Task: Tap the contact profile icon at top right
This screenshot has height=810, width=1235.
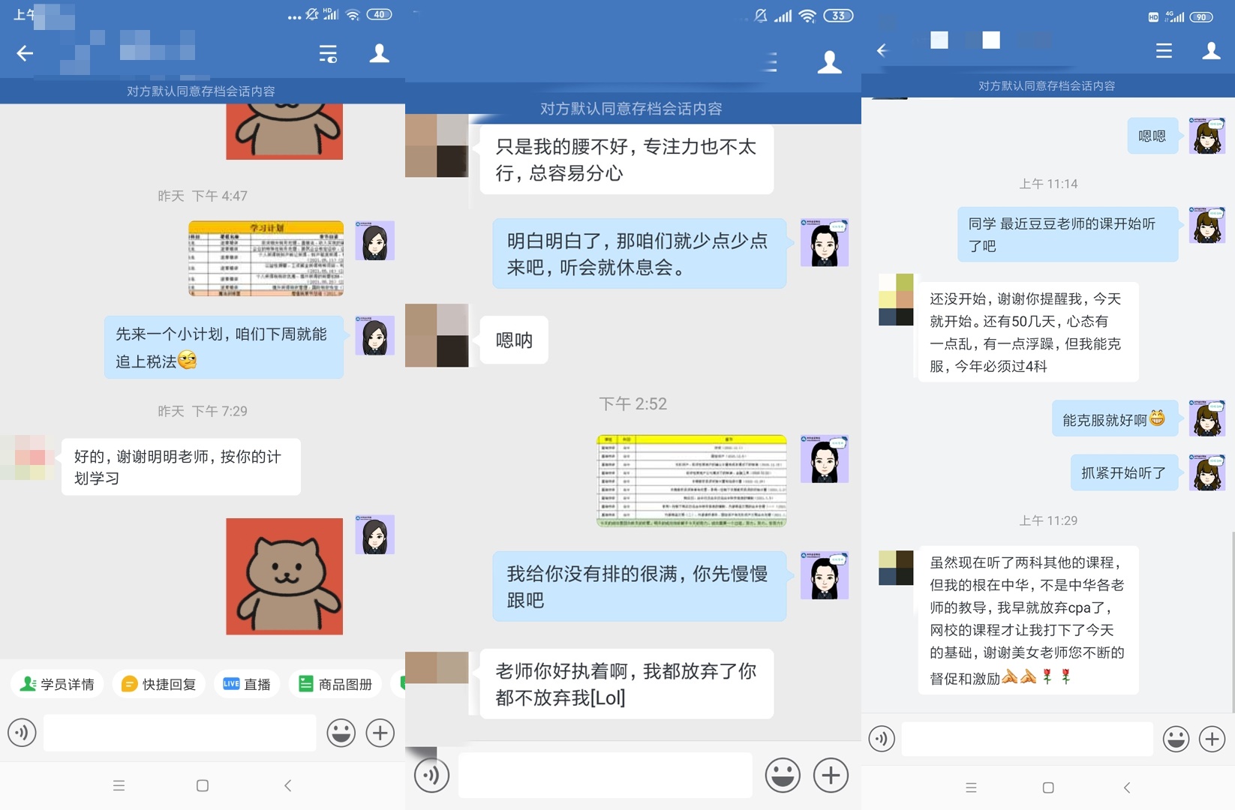Action: (1210, 50)
